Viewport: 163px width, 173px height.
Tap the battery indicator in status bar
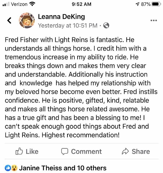[156, 4]
